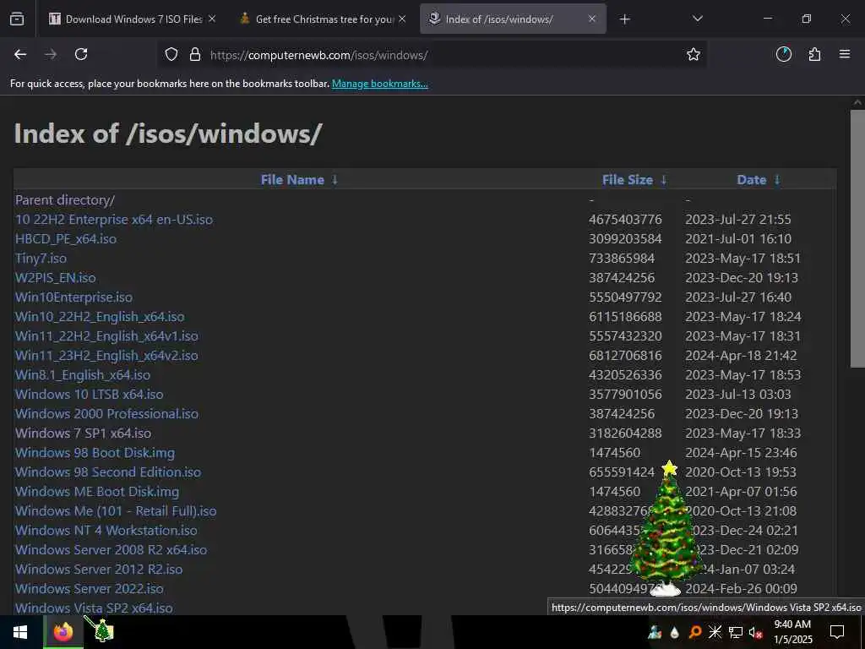Click the muted volume tray icon

tap(755, 632)
